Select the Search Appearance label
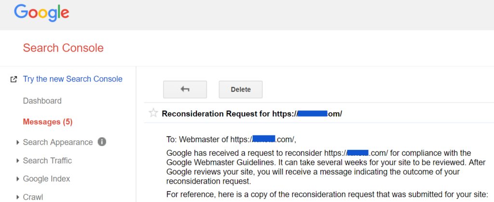This screenshot has height=202, width=494. coord(58,142)
